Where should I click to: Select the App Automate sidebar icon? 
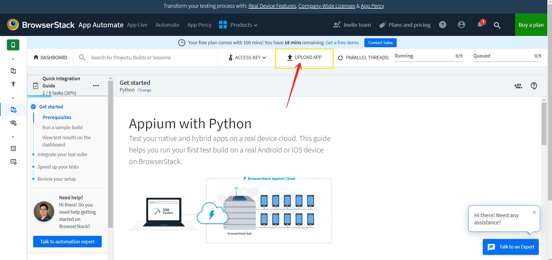tap(13, 110)
